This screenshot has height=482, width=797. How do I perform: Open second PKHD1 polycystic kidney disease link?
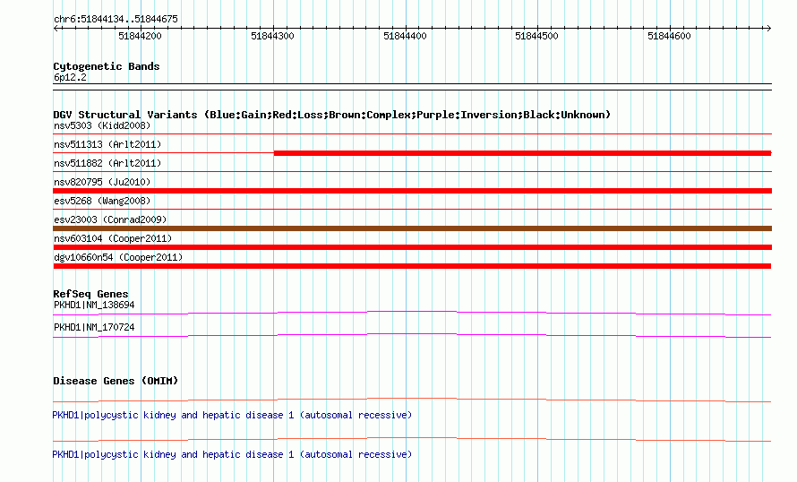point(232,454)
